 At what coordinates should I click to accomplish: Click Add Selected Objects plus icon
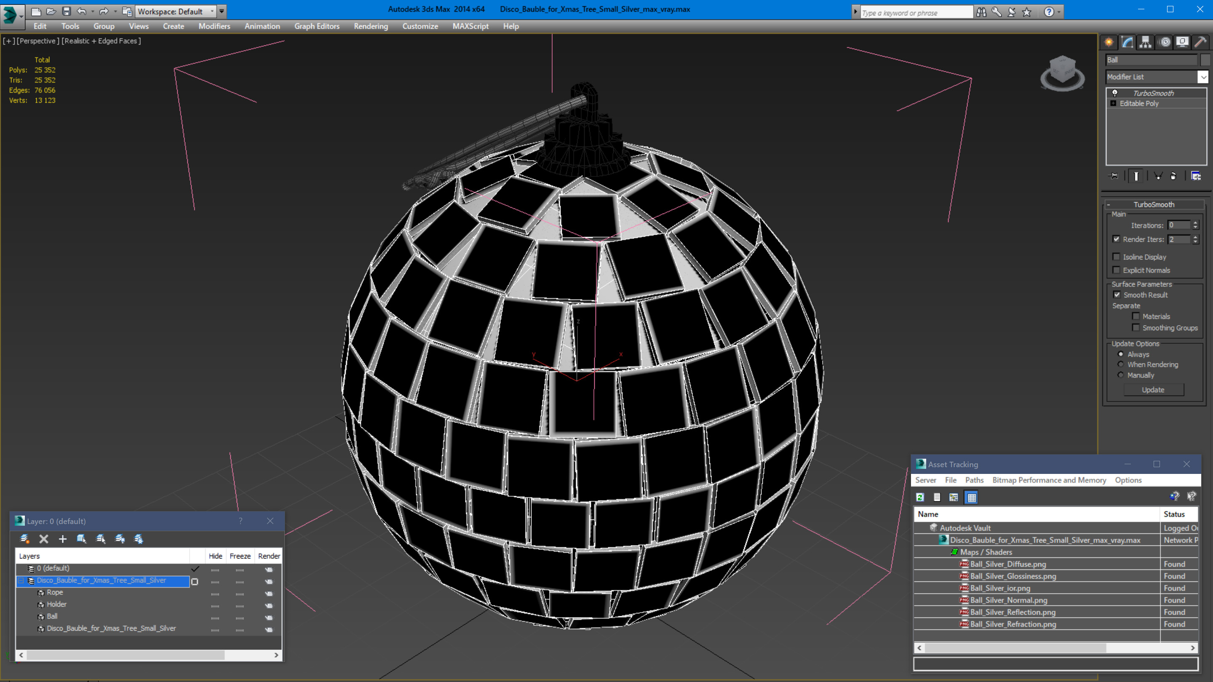point(63,539)
